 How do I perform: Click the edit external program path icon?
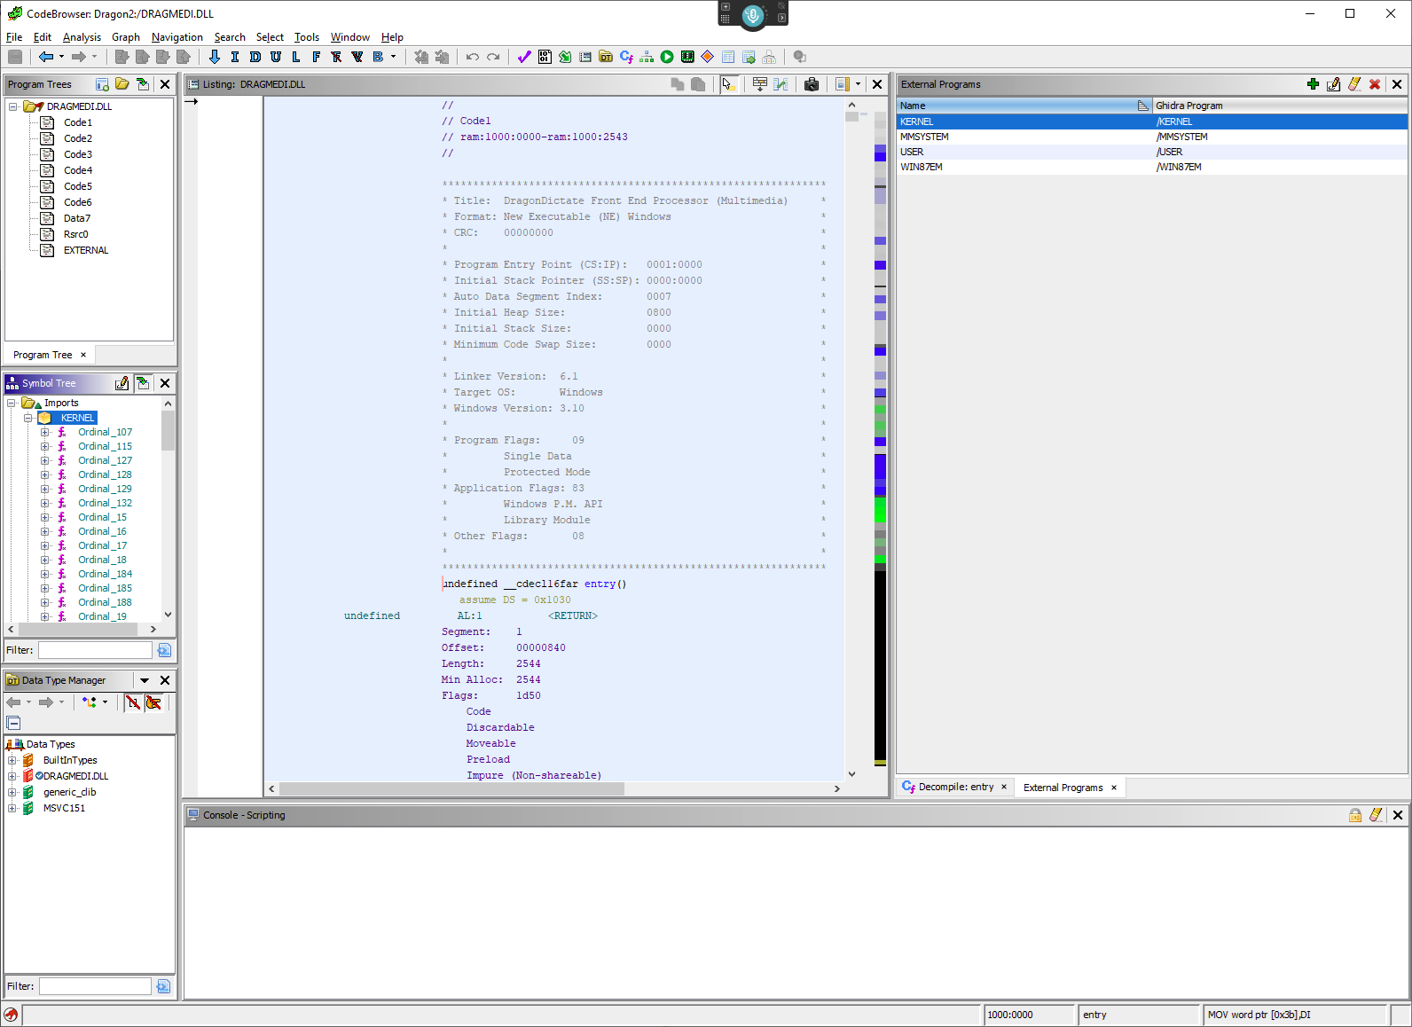click(1333, 84)
